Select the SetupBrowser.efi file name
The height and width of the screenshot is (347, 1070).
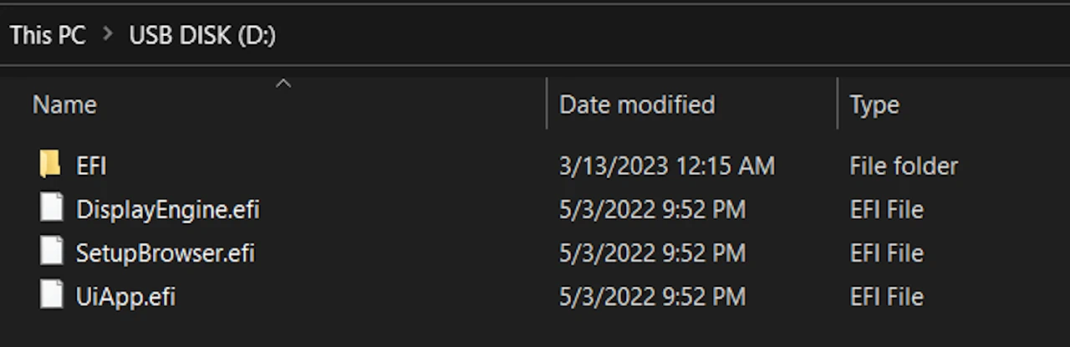pos(165,253)
